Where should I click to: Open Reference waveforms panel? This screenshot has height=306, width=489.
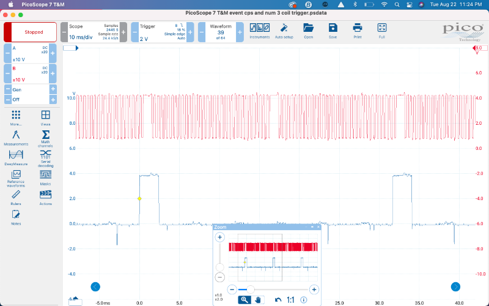pyautogui.click(x=17, y=177)
